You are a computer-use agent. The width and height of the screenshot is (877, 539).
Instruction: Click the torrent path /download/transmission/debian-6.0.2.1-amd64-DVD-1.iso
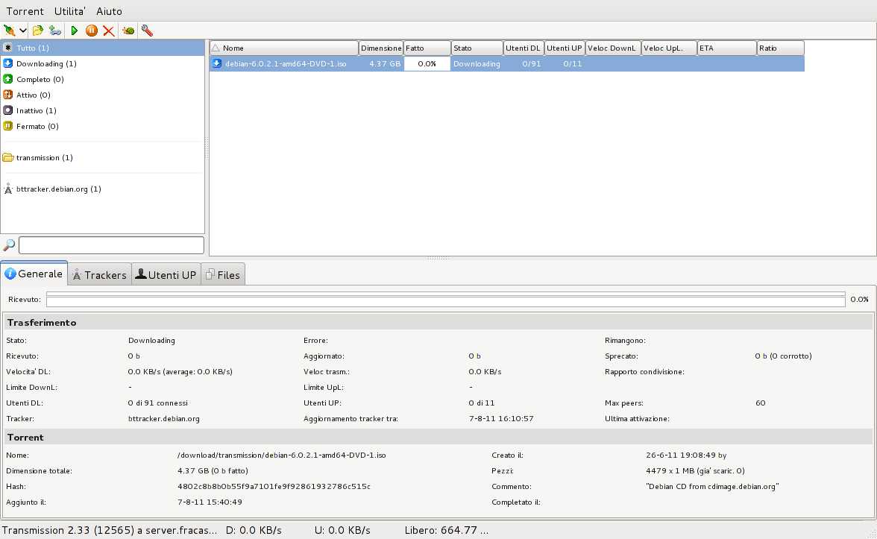coord(281,455)
